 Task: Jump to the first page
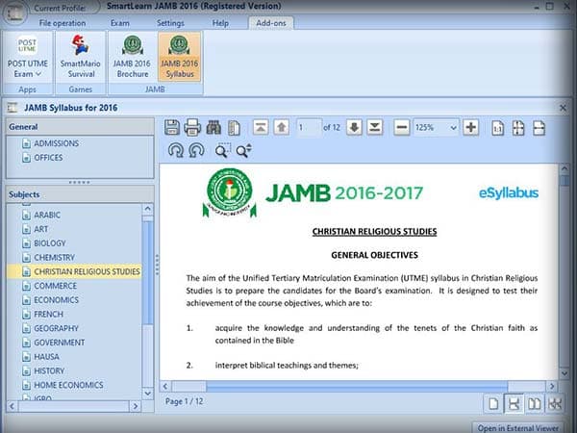click(261, 127)
